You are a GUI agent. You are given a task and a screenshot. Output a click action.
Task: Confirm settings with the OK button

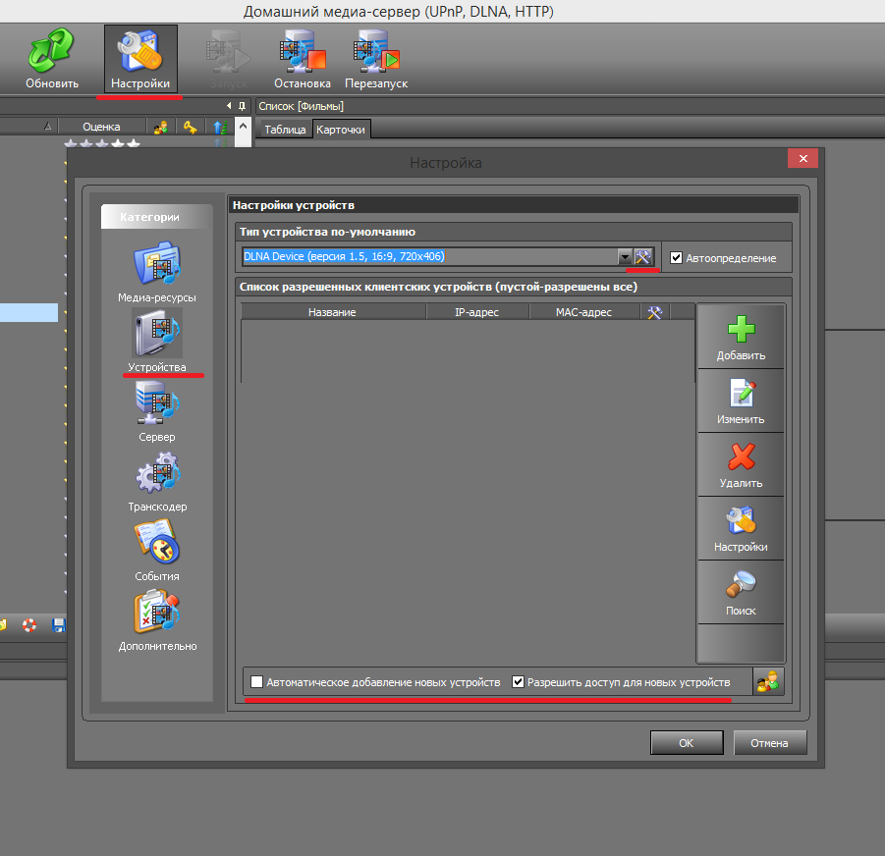[686, 743]
